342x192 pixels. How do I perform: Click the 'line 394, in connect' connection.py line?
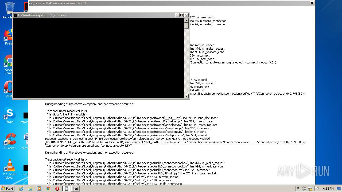(128, 170)
